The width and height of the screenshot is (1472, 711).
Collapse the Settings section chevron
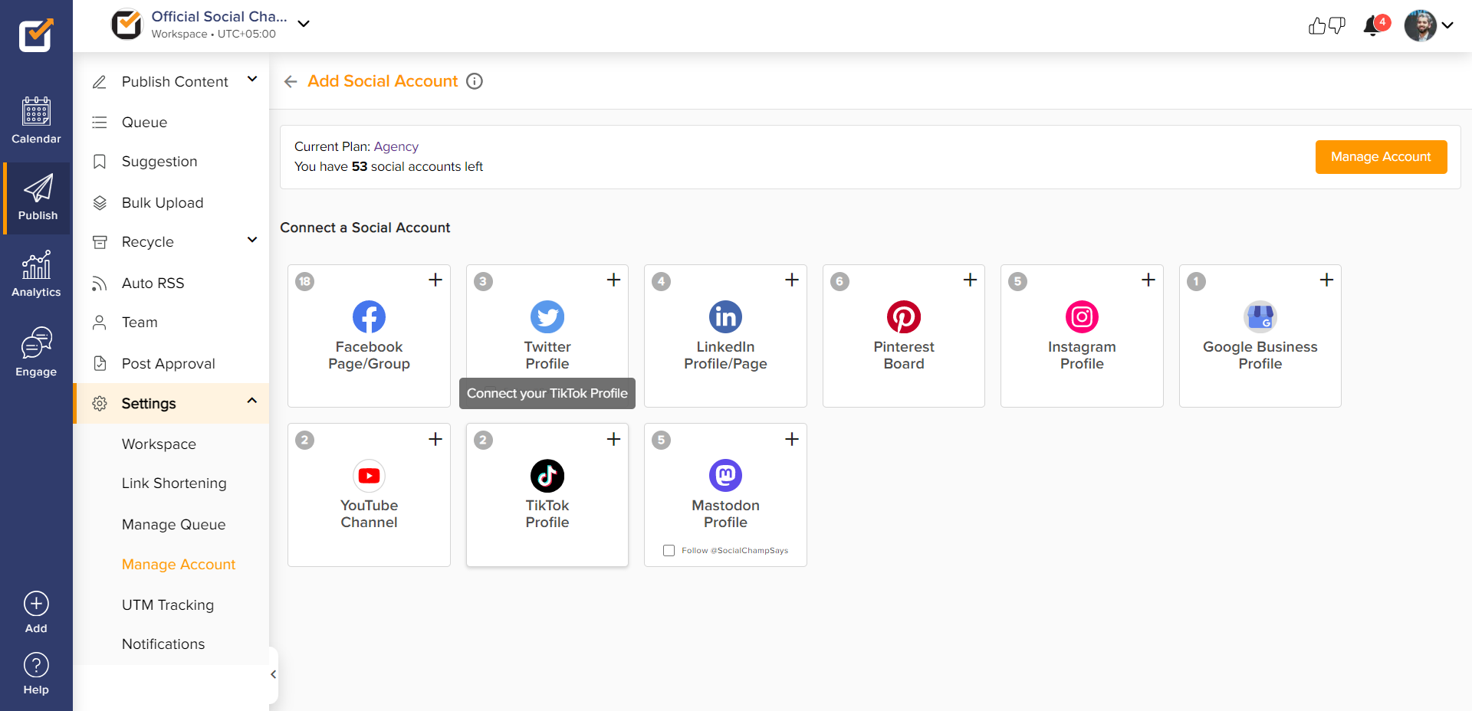pos(252,401)
